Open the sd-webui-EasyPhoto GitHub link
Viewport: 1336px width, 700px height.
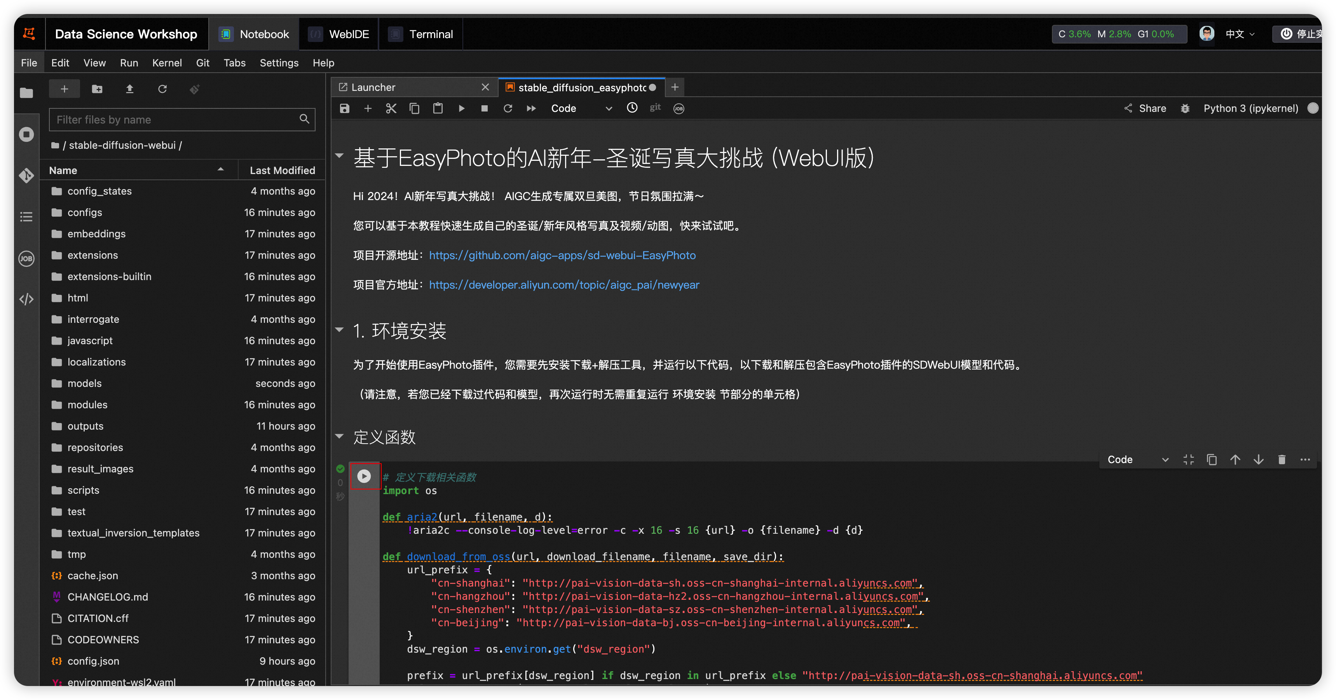pos(562,255)
